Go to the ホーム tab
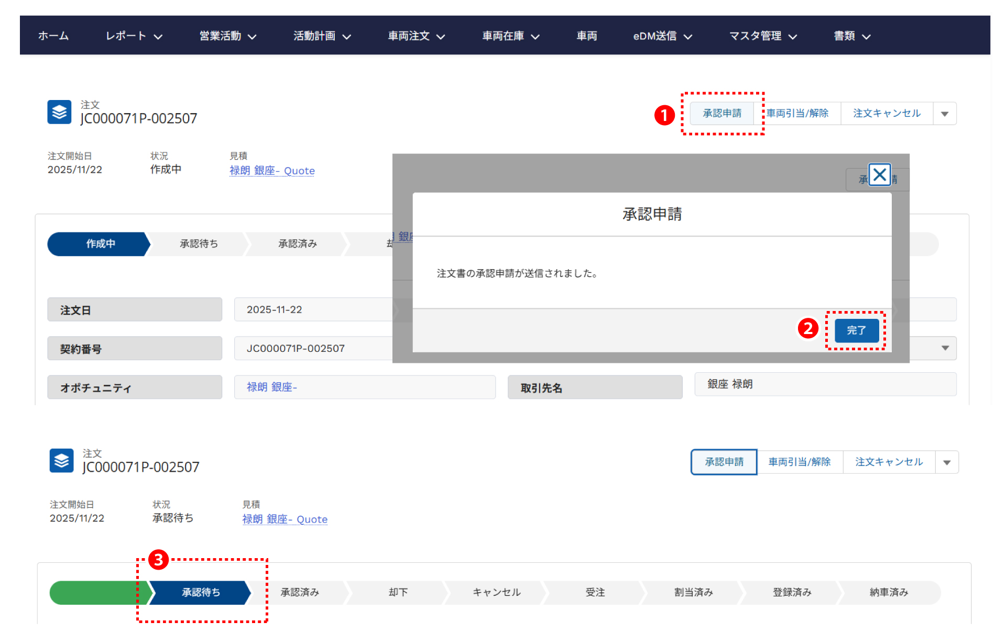 click(53, 36)
